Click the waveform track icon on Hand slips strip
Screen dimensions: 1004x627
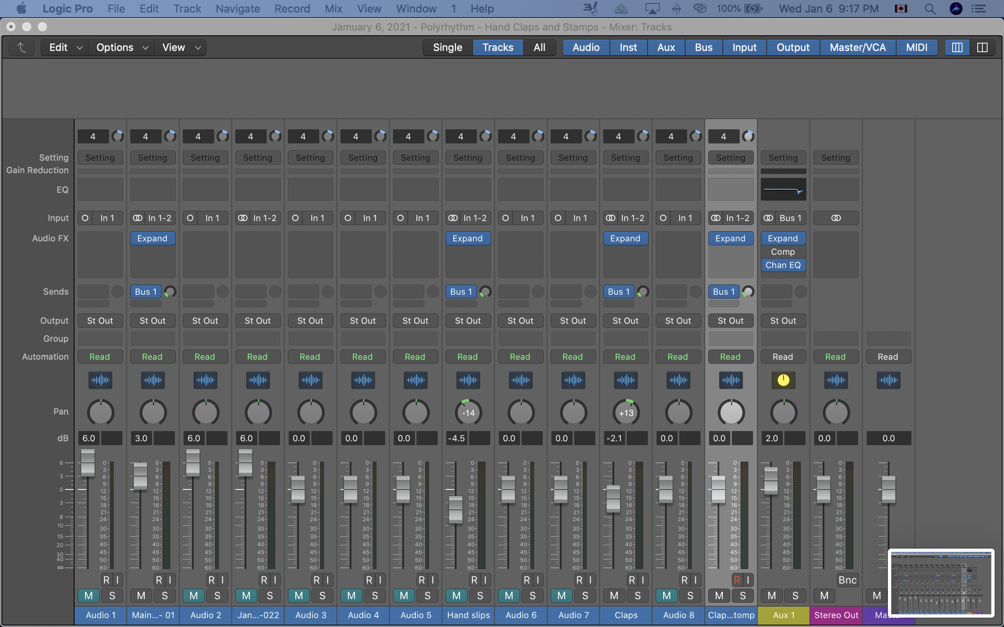[x=468, y=380]
